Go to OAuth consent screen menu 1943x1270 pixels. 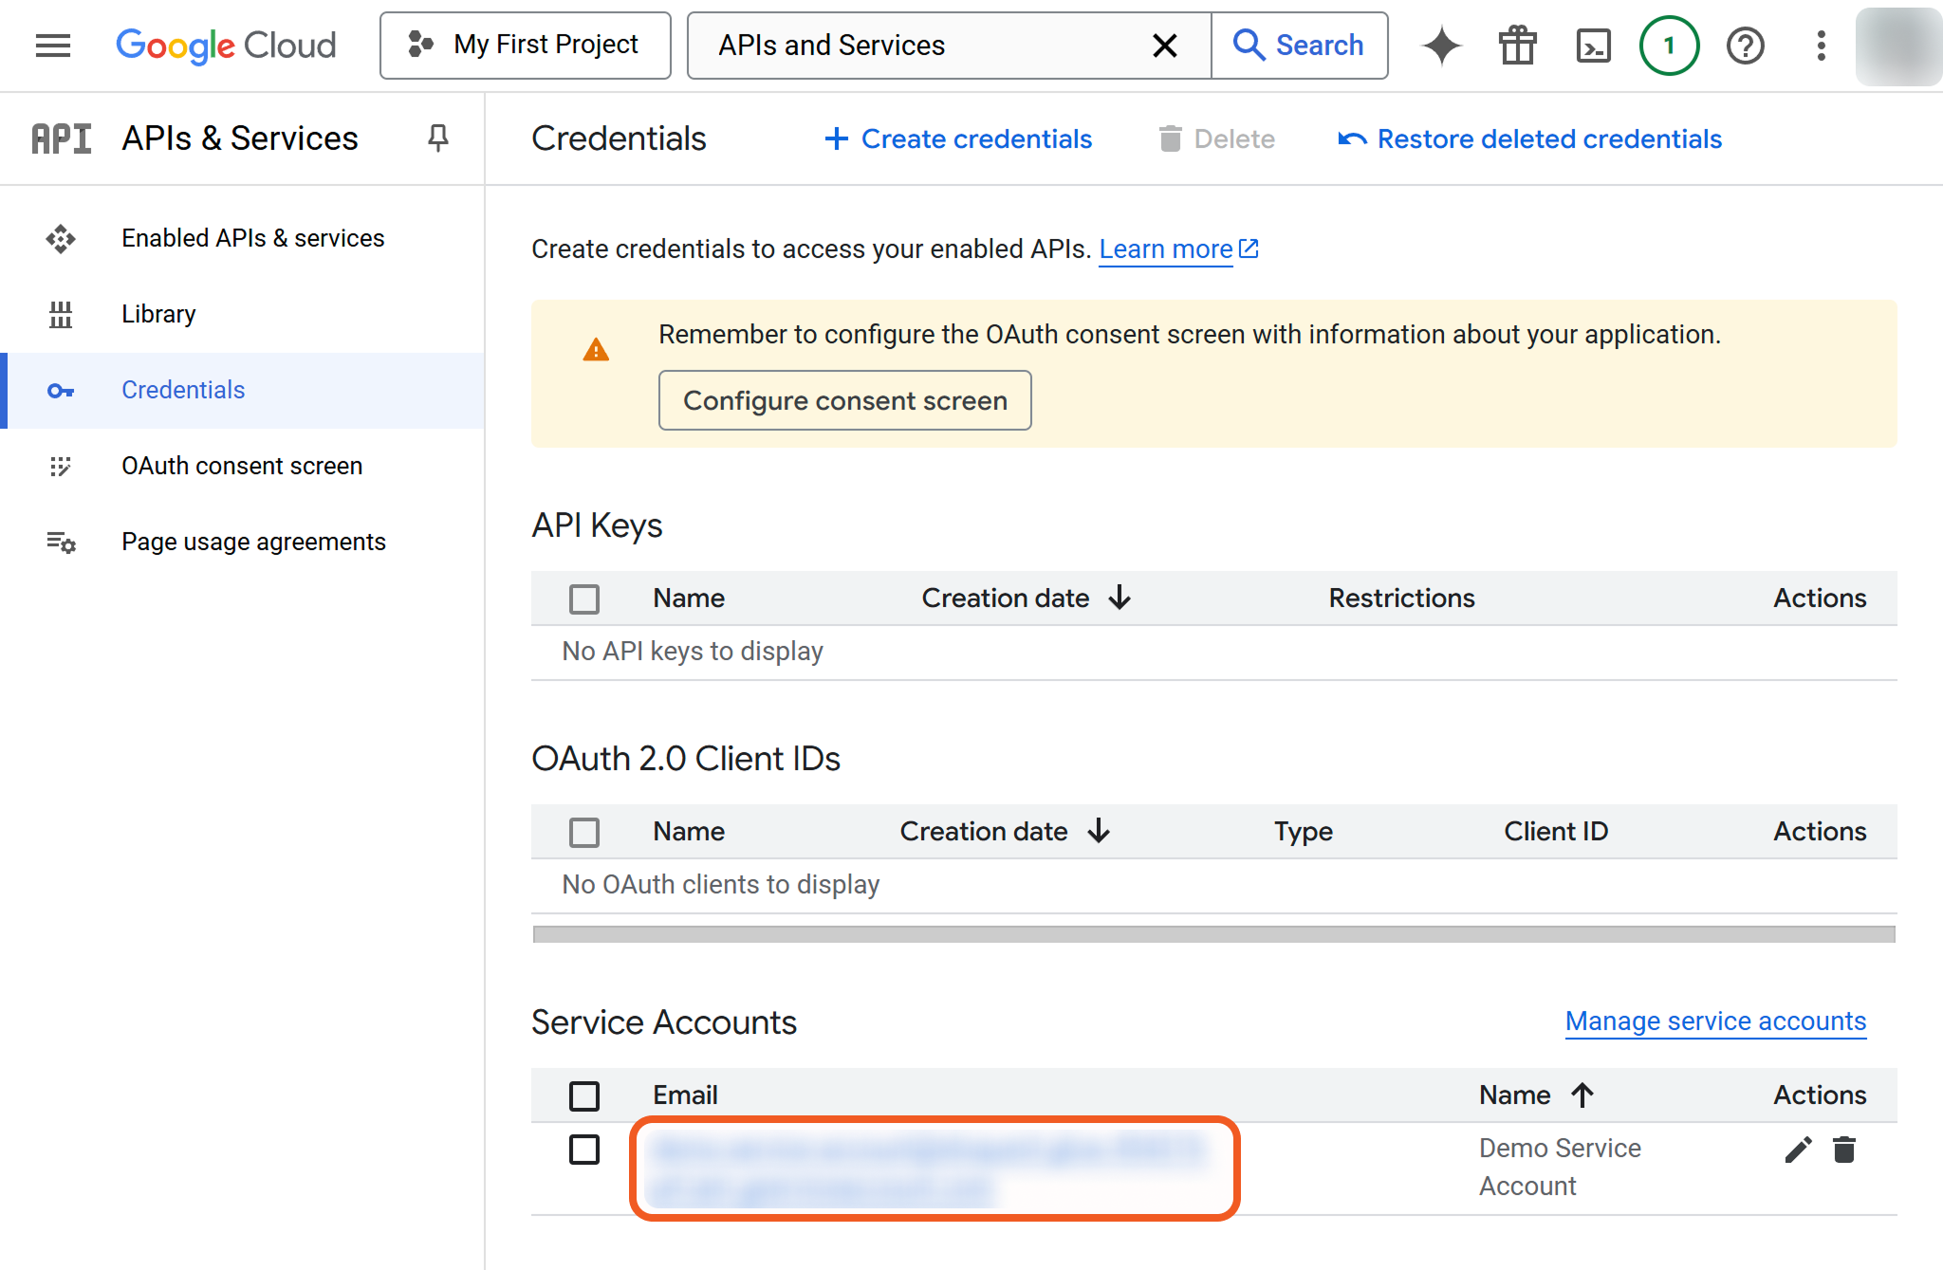241,466
